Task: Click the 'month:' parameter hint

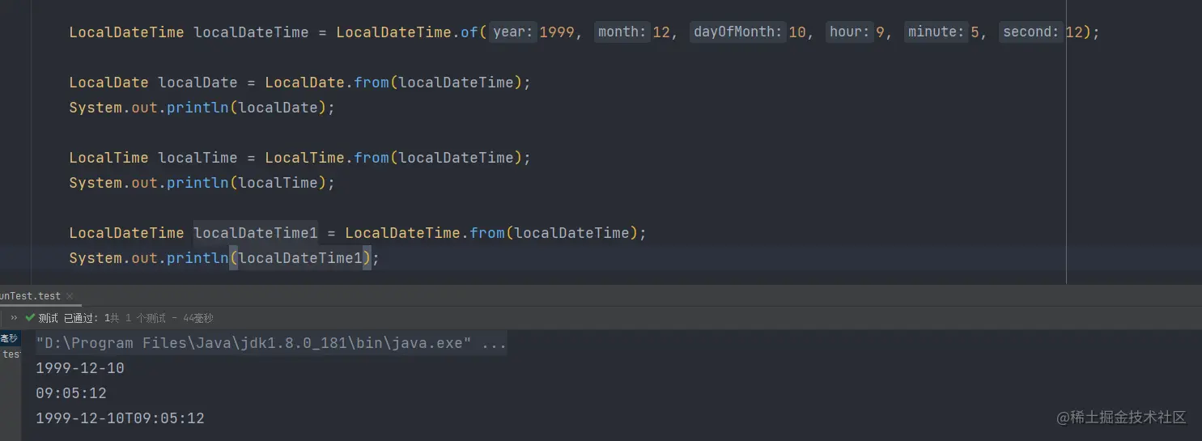Action: (622, 32)
